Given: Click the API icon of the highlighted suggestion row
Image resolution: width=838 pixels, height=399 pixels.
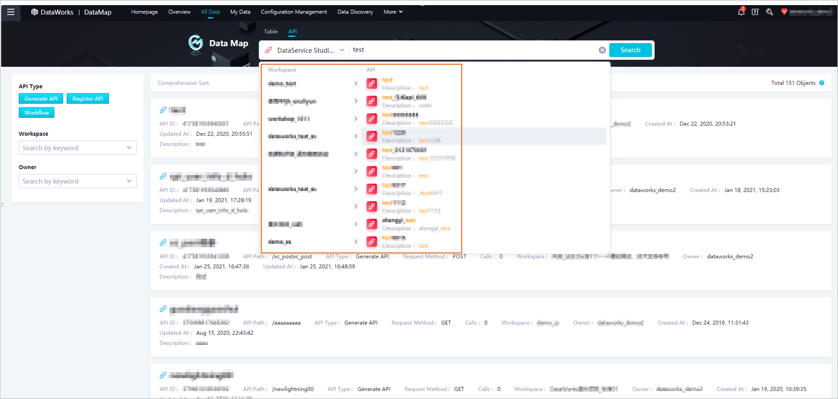Looking at the screenshot, I should pos(372,136).
